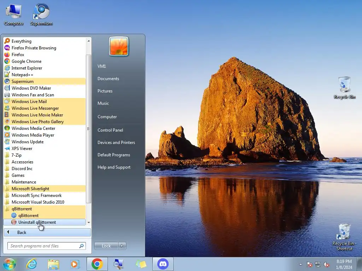Open Supermium desktop shortcut

pyautogui.click(x=41, y=15)
